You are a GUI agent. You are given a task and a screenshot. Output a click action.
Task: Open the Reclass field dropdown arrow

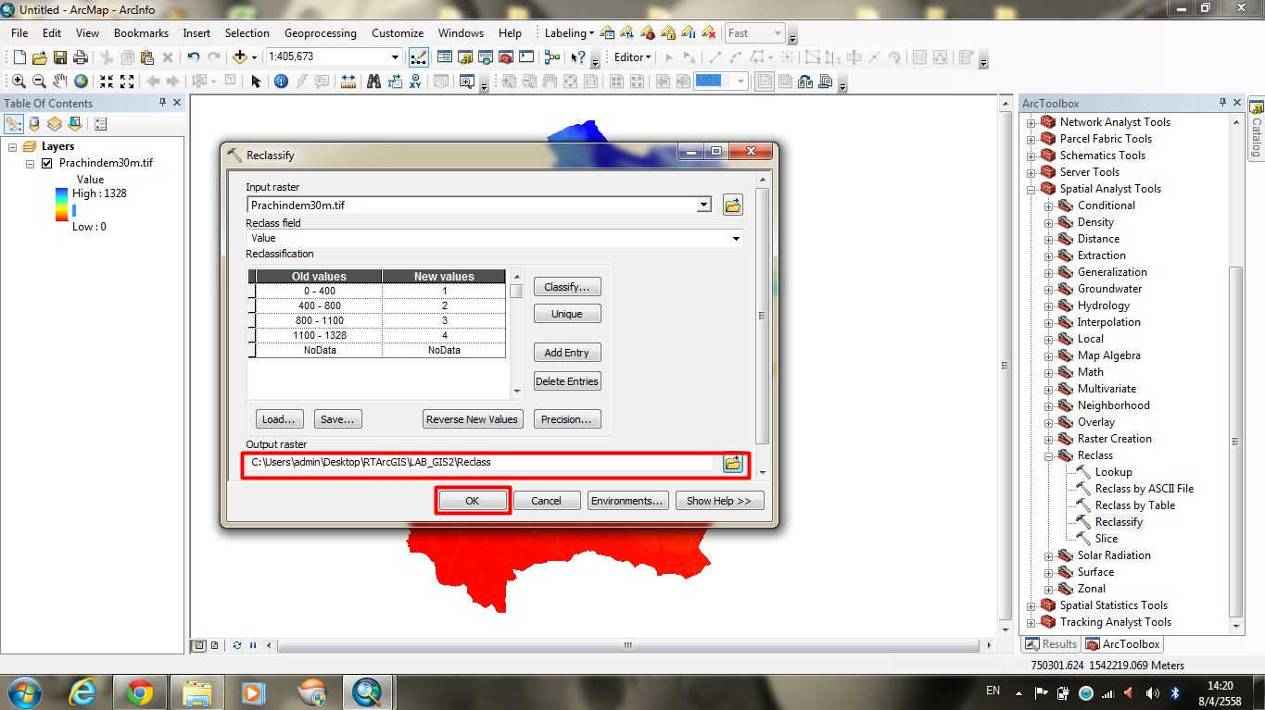(737, 239)
